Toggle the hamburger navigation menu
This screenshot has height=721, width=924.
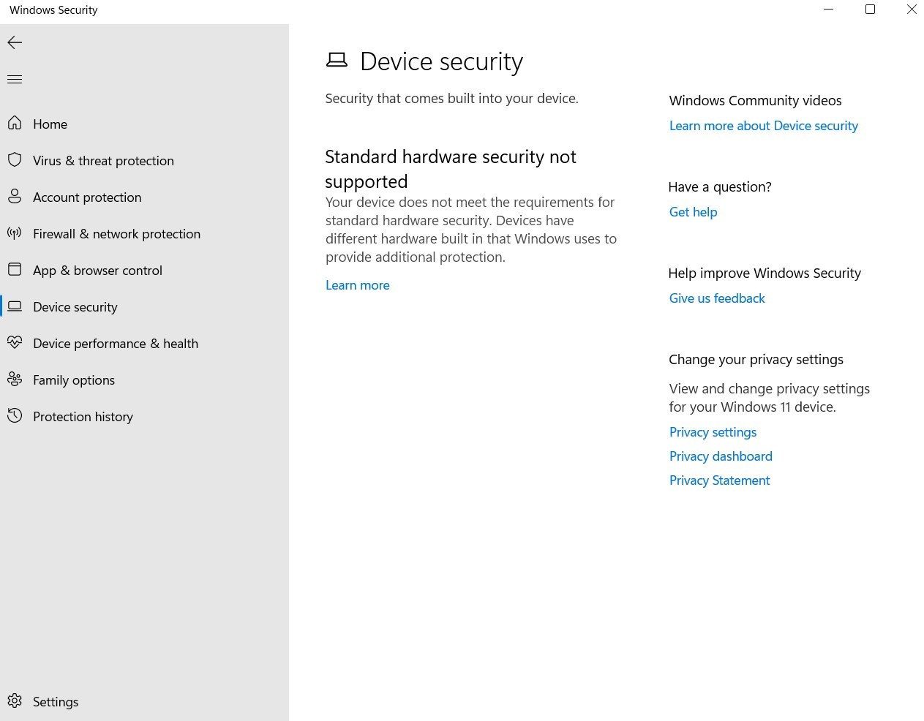15,79
